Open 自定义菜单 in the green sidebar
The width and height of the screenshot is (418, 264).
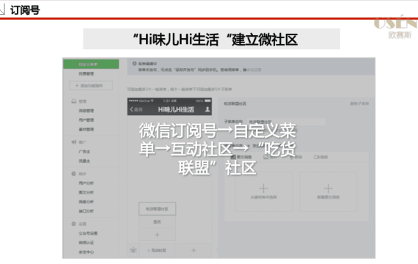click(x=91, y=65)
